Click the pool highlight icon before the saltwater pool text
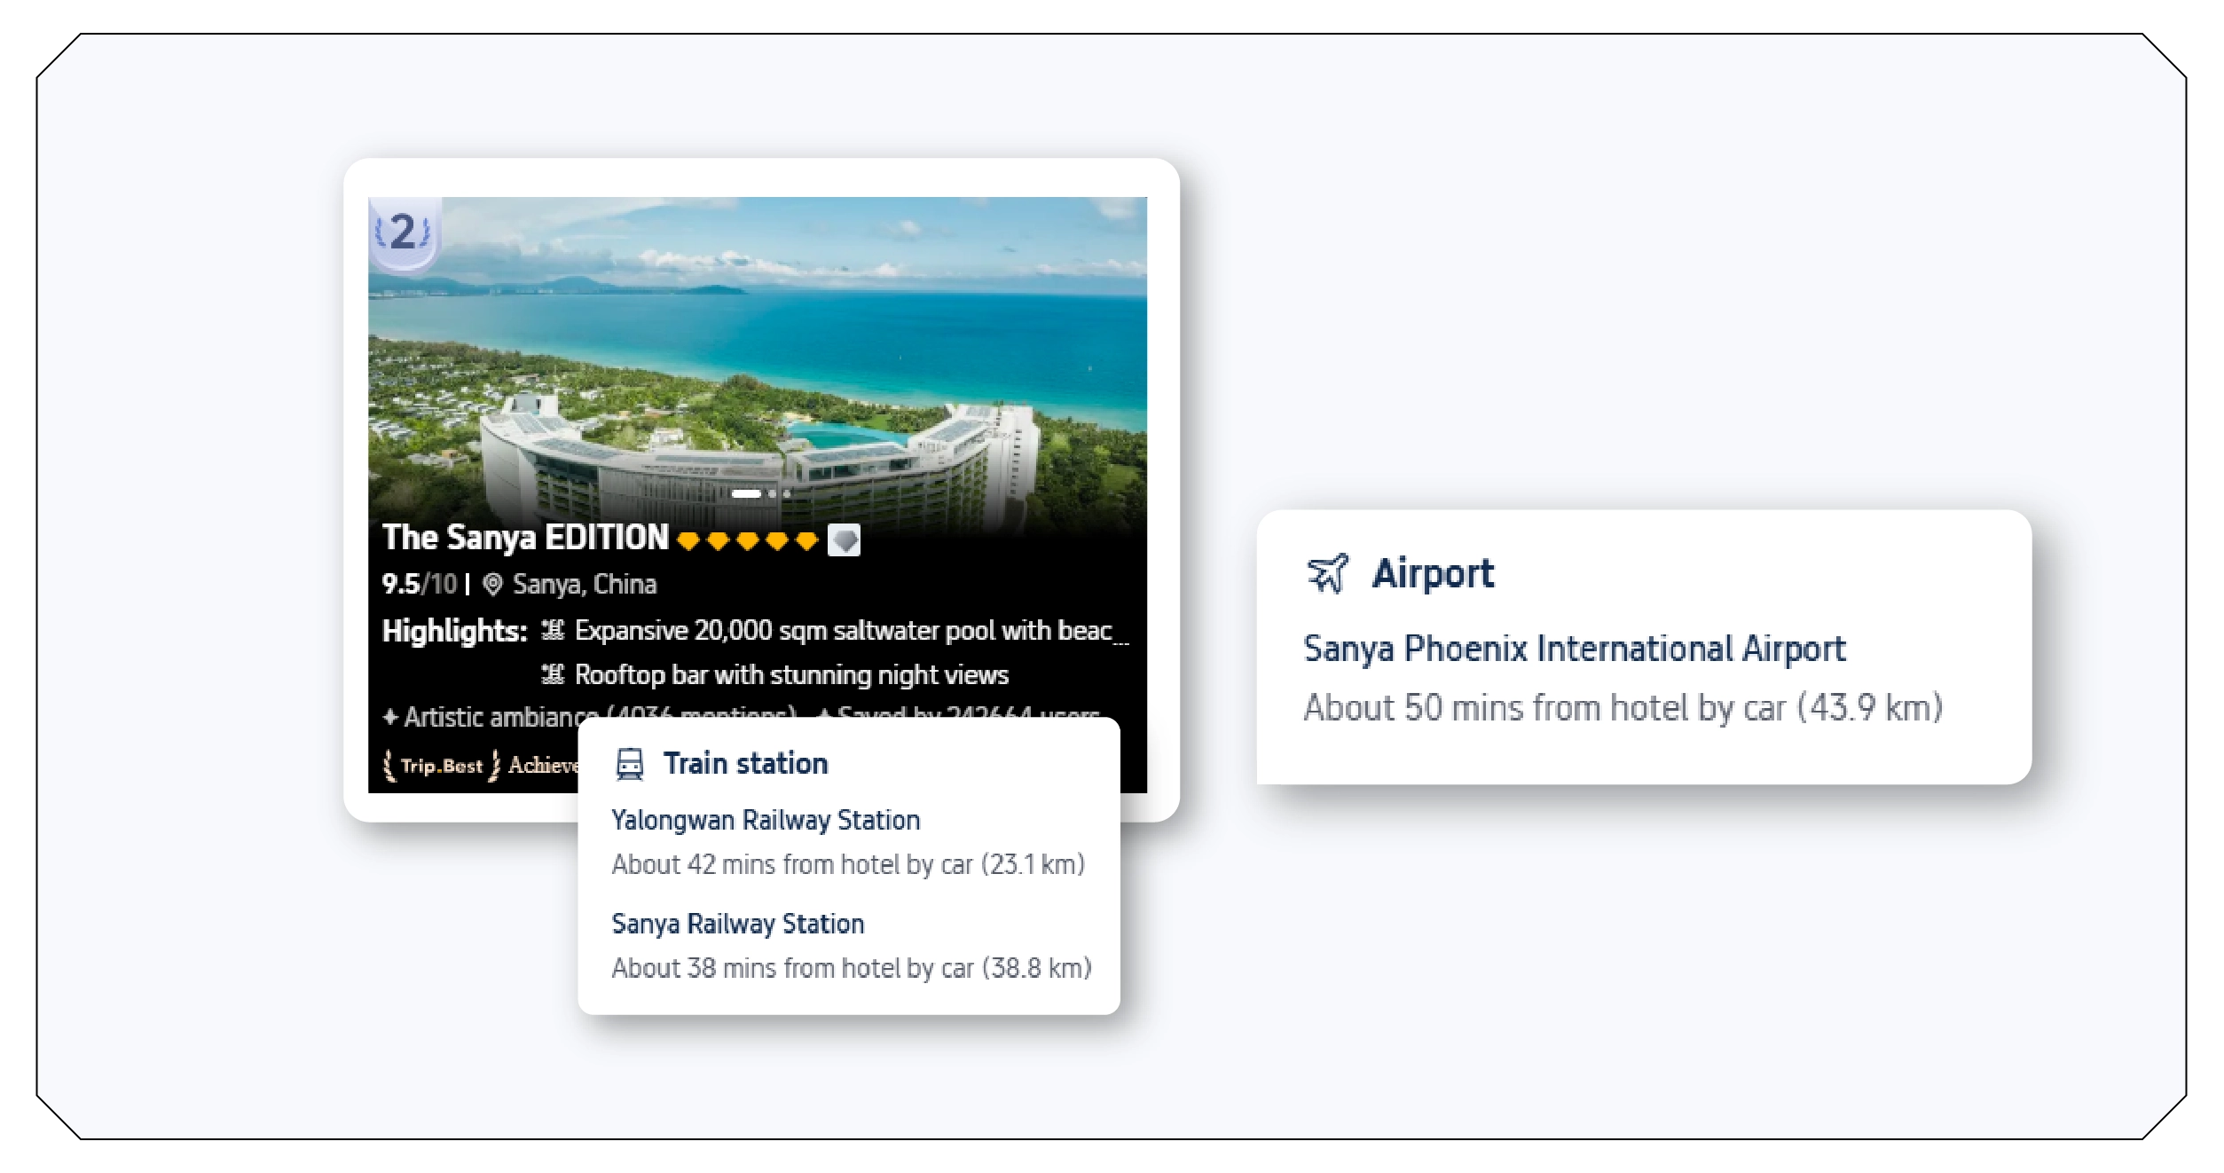2224x1173 pixels. pos(554,632)
